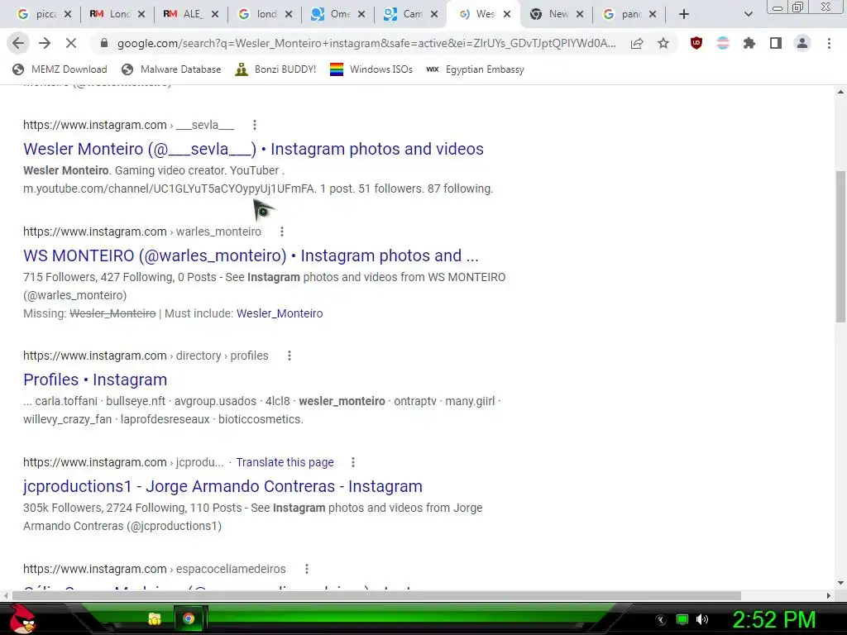Open WS MONTEIRO @warles_monteiro result

pyautogui.click(x=251, y=255)
